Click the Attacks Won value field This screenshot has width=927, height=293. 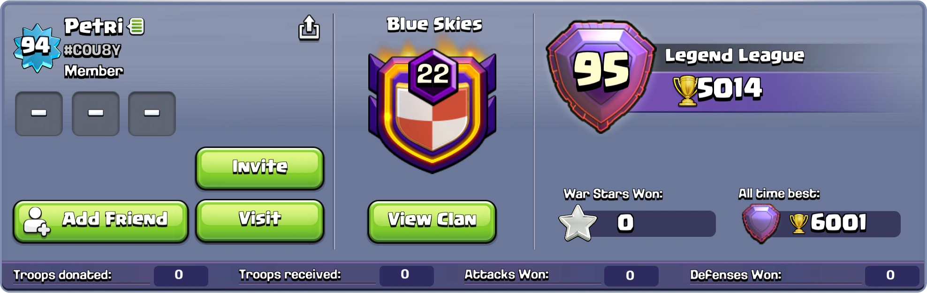pyautogui.click(x=631, y=275)
